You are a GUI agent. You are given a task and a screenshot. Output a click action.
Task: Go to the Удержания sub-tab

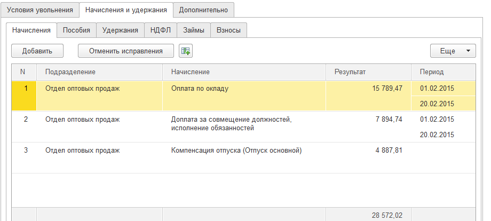pyautogui.click(x=120, y=30)
